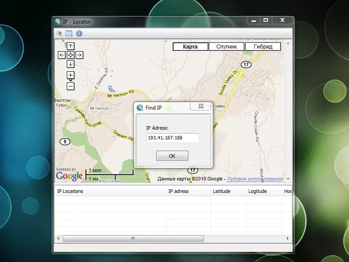Image resolution: width=349 pixels, height=262 pixels.
Task: Switch map to Карта view
Action: (x=191, y=46)
